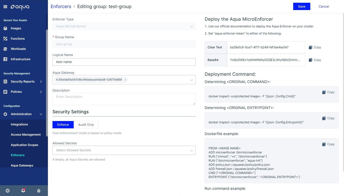Click the disabled Group Name field
Image resolution: width=344 pixels, height=196 pixels.
click(124, 44)
